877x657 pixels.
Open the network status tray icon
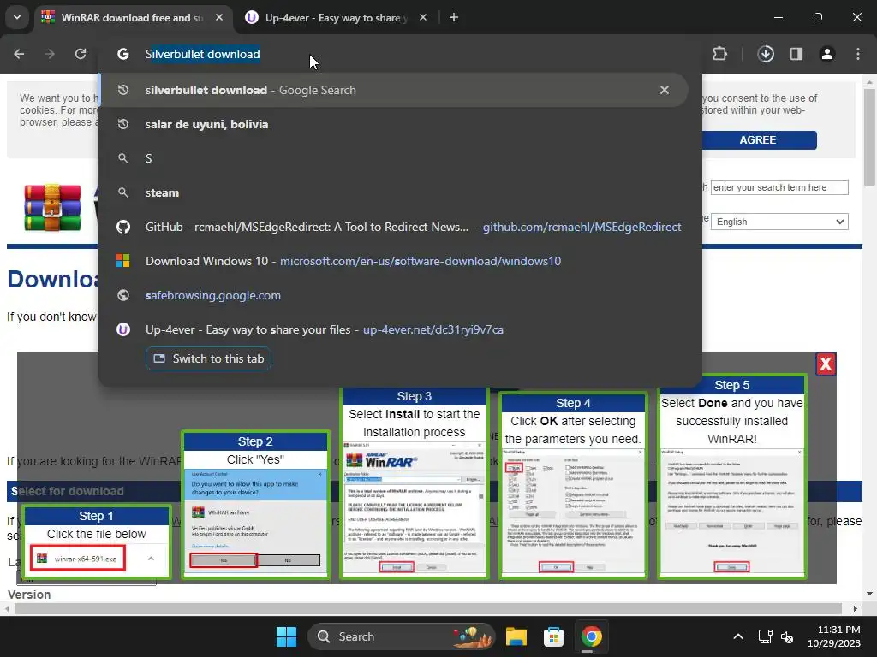(765, 636)
